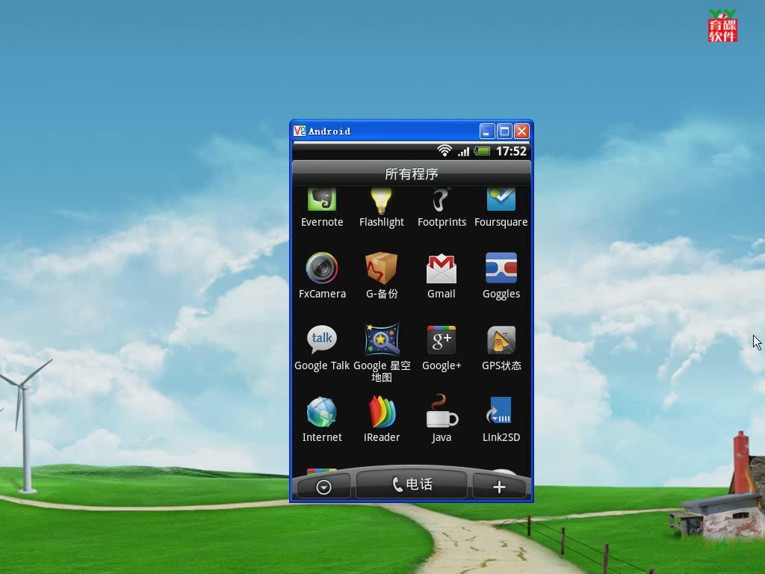This screenshot has width=765, height=574.
Task: Tap the circled down-arrow button
Action: click(x=323, y=487)
